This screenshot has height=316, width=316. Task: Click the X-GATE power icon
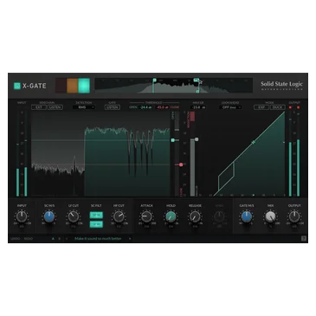pos(17,86)
